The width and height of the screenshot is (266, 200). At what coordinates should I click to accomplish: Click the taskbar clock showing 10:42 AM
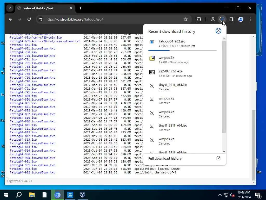point(244,195)
